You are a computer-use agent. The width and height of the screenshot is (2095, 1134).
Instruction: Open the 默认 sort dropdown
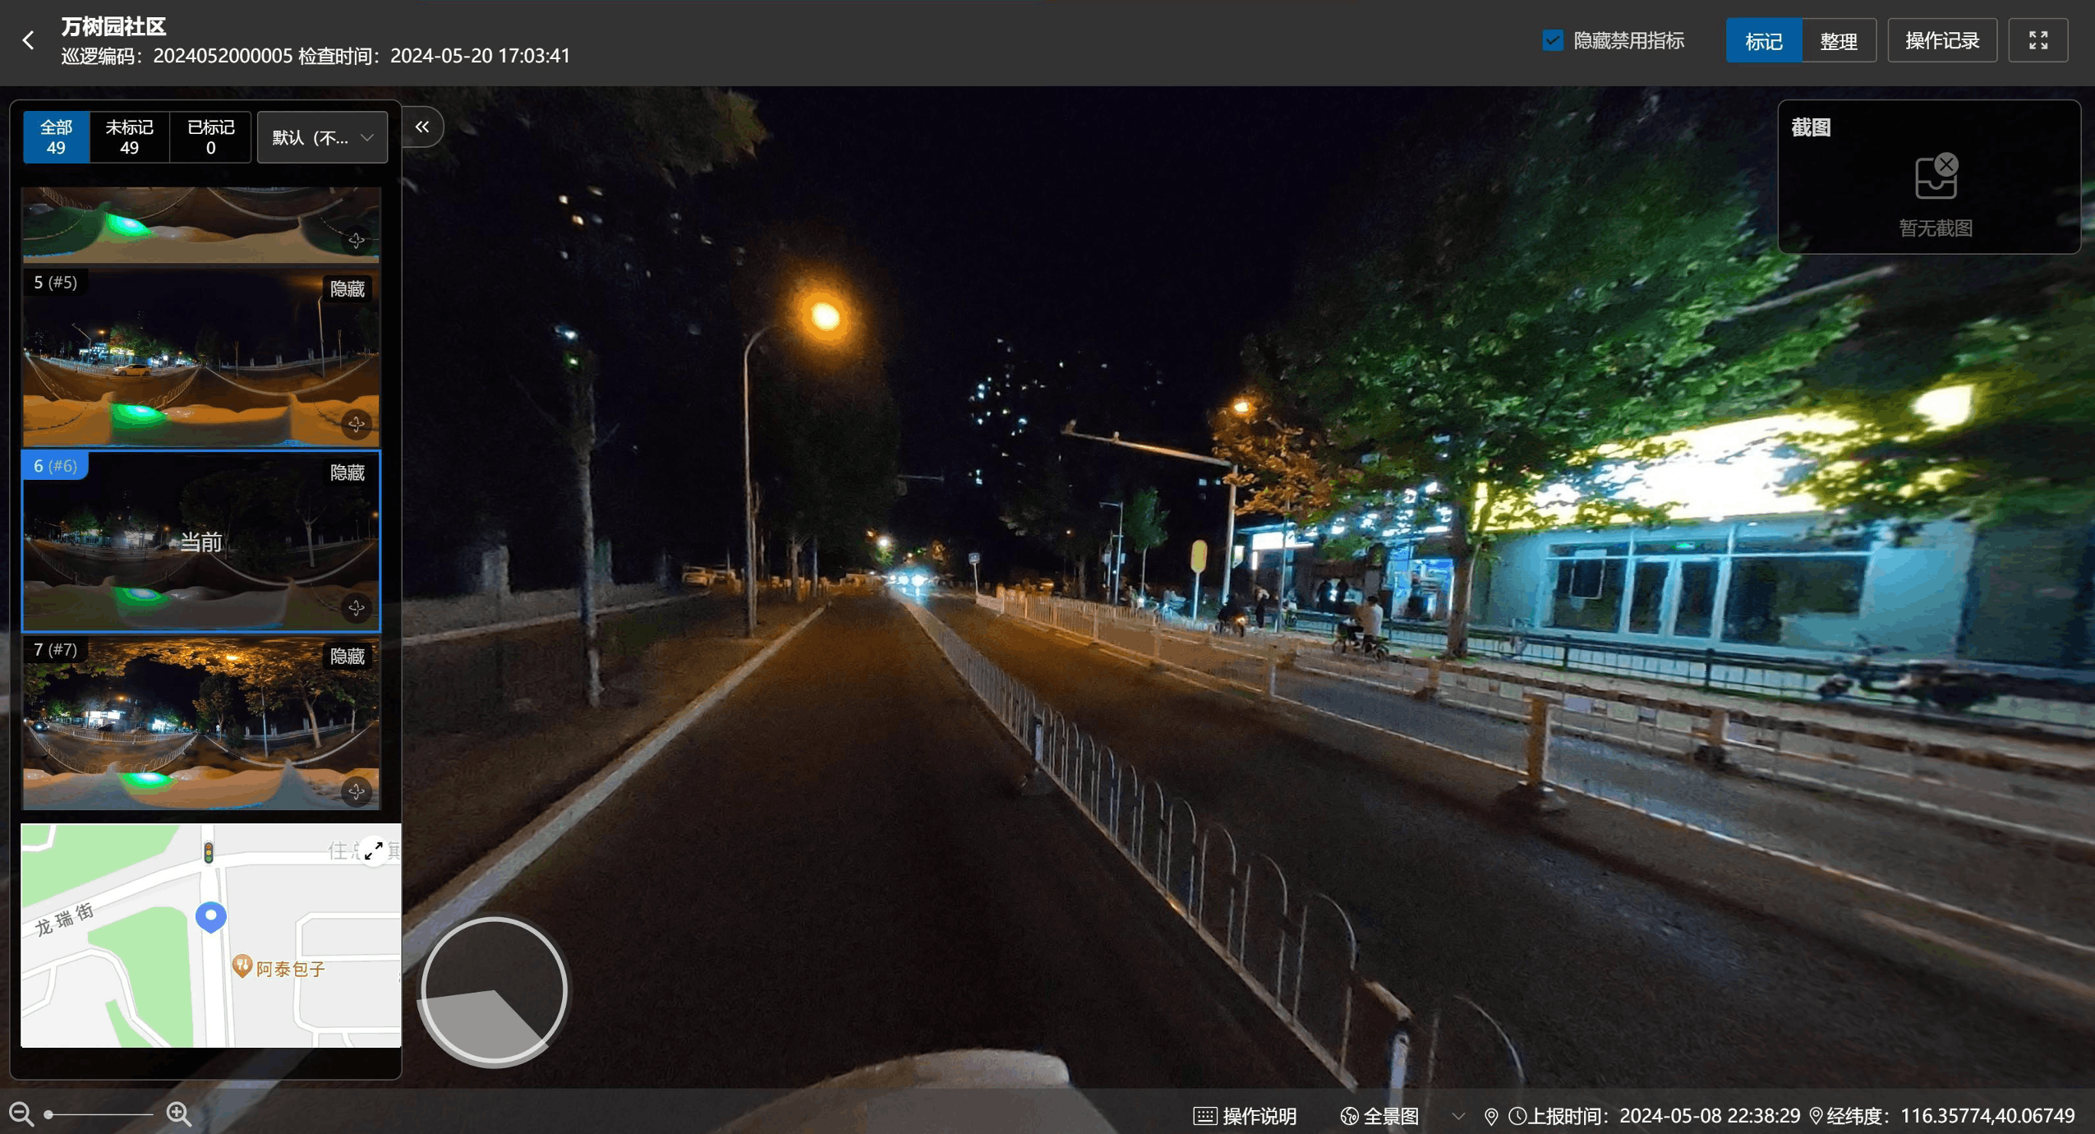point(322,137)
